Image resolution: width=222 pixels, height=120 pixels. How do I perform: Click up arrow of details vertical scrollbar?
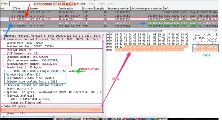(x=103, y=34)
